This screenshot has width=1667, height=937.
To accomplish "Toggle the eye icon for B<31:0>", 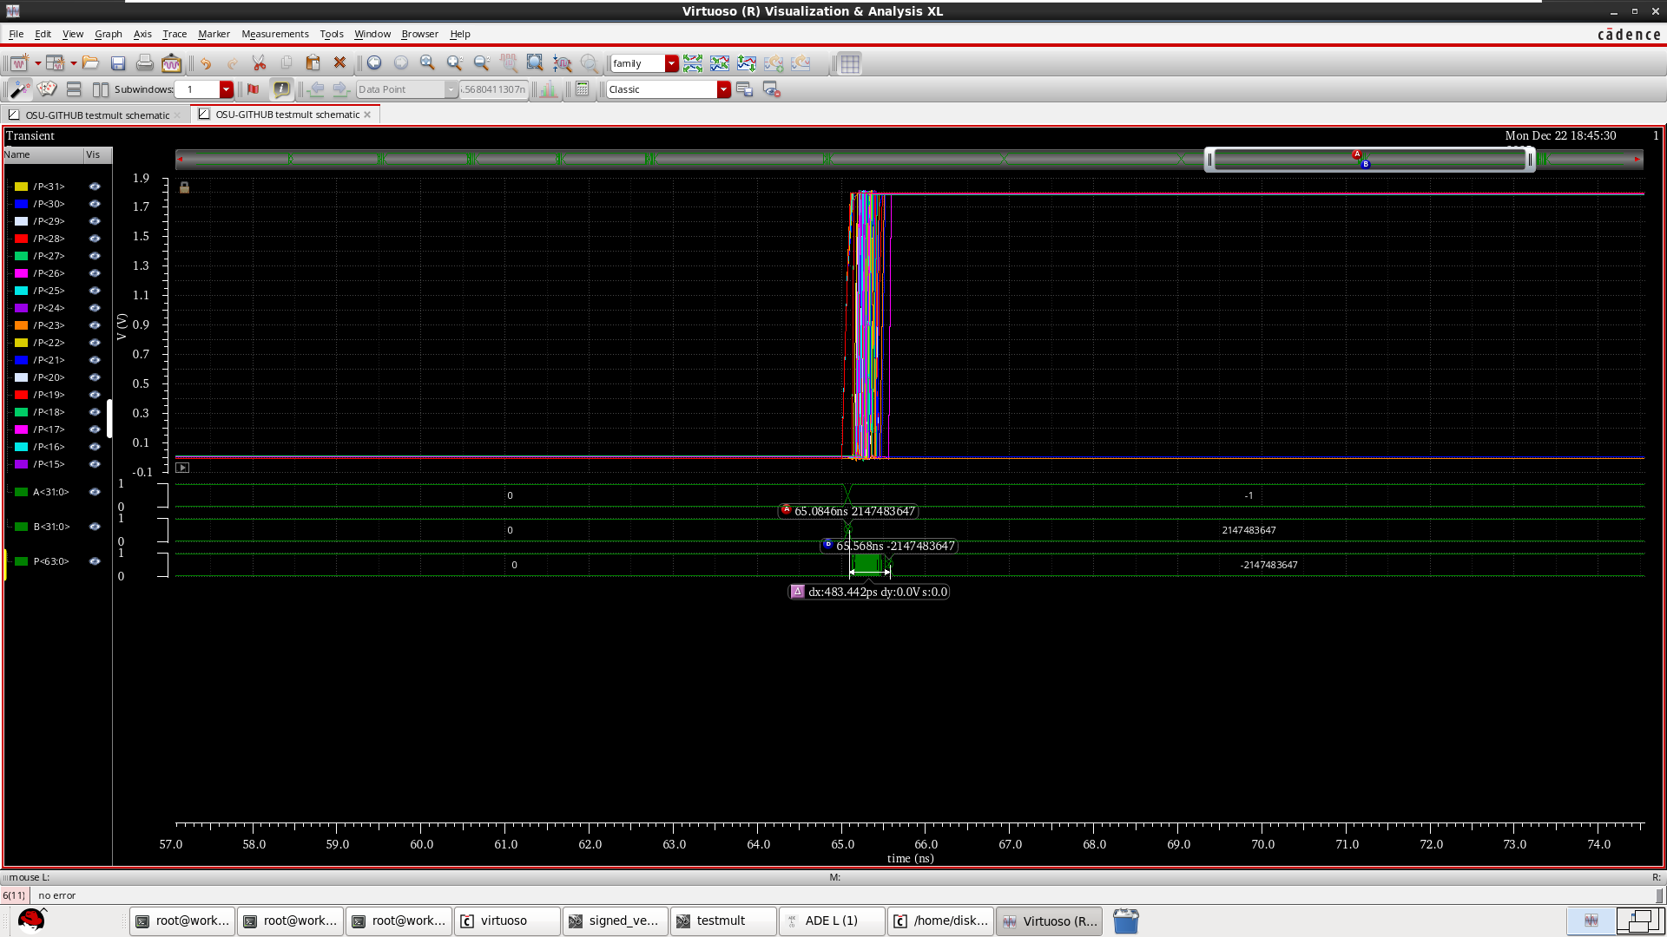I will pos(95,527).
